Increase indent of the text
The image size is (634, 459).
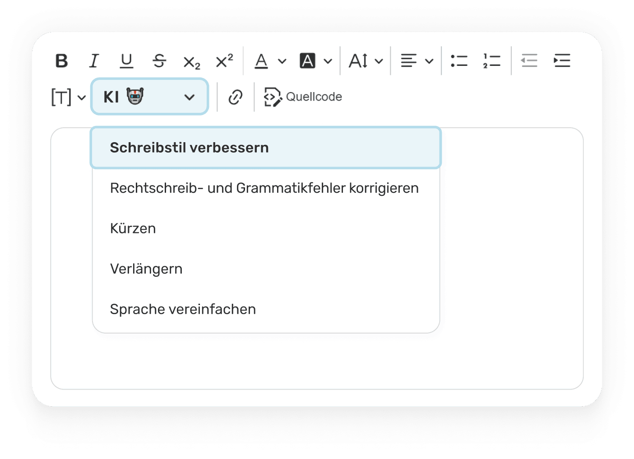pos(562,60)
